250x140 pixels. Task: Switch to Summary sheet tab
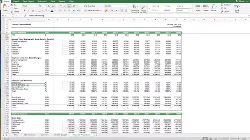click(45, 135)
